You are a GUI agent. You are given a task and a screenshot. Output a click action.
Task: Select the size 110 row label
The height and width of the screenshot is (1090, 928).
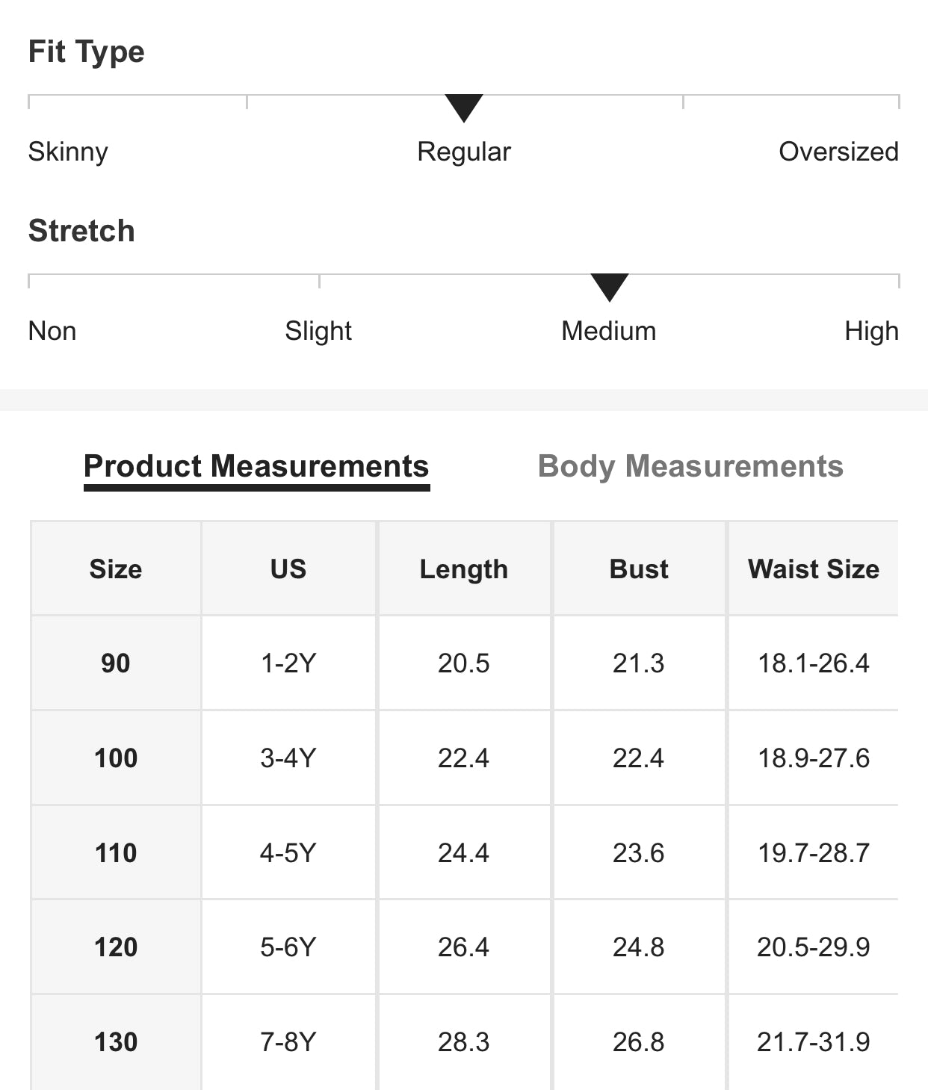116,853
